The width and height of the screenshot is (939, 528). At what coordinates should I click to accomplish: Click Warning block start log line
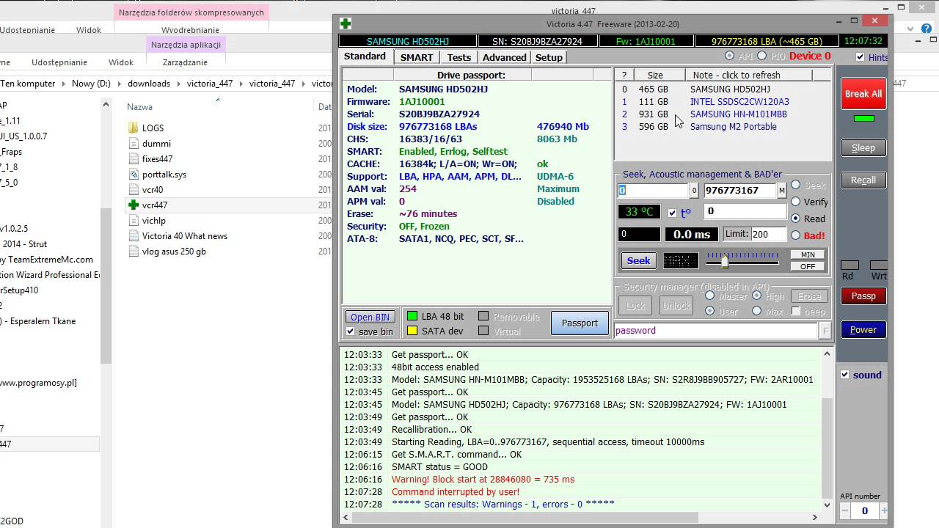483,480
